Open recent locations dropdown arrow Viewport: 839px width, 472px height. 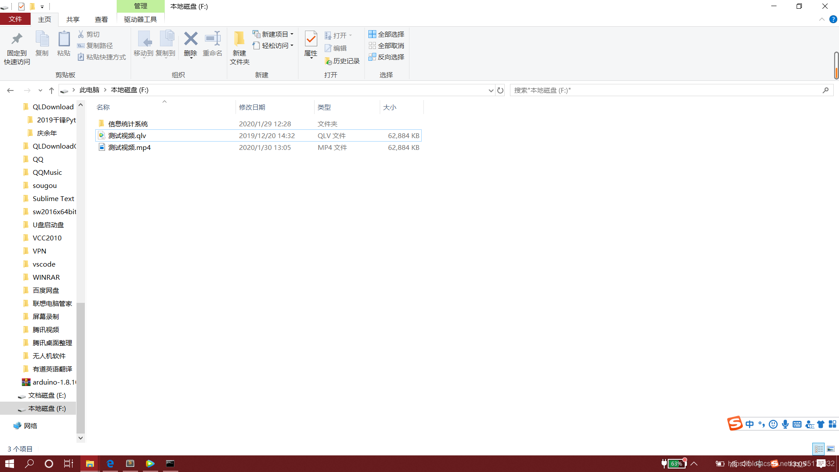(x=40, y=90)
